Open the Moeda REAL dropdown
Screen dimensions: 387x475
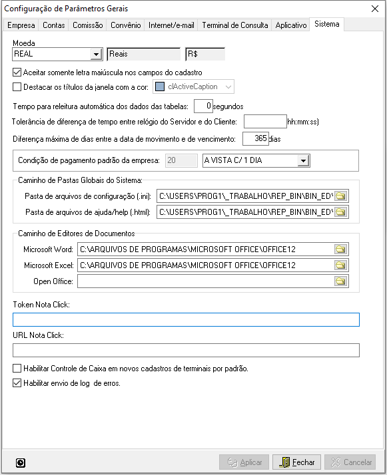click(x=96, y=55)
